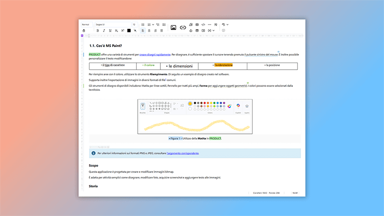Viewport: 384px width, 216px height.
Task: Click the 'Figura 1' caption label
Action: (x=175, y=139)
